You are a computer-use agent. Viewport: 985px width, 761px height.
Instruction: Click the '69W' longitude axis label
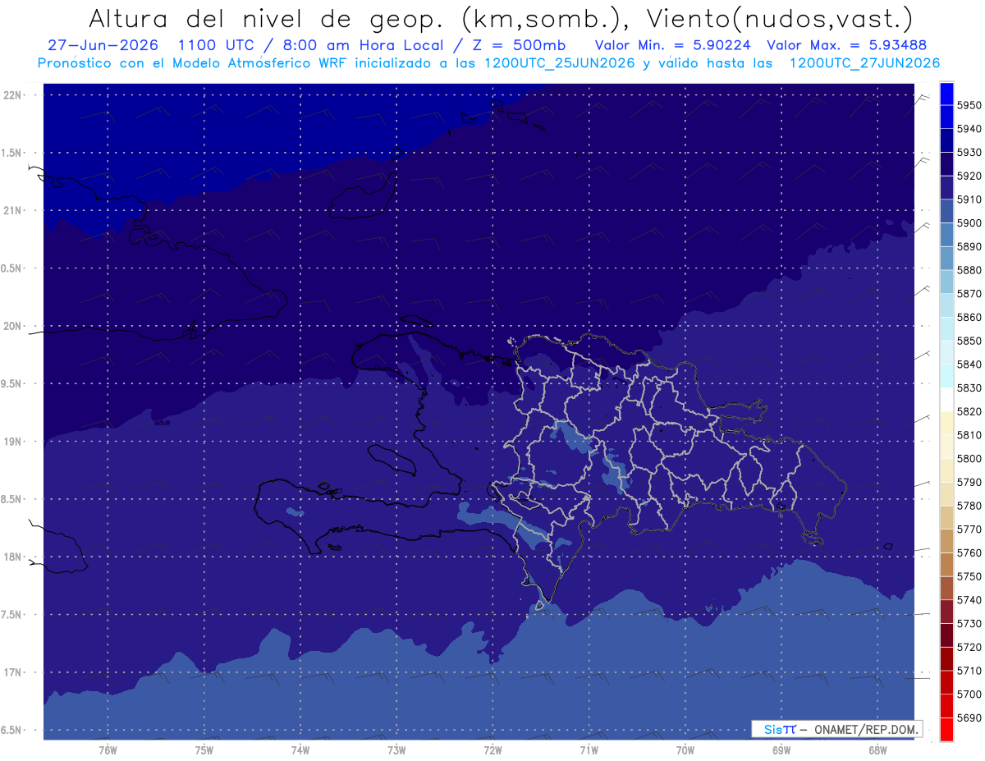tap(781, 750)
